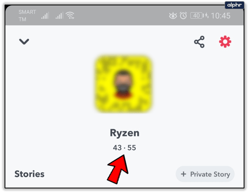The image size is (249, 193).
Task: Tap the plus icon beside Private Story
Action: 183,174
